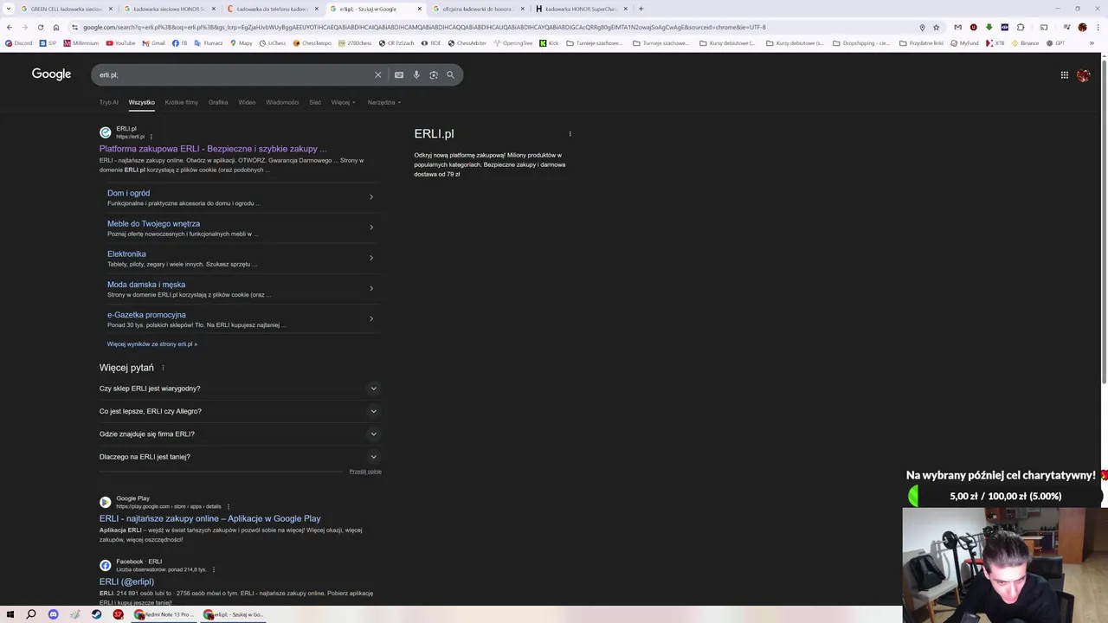
Task: Switch to Redmi Note 13 Pro Chrome window
Action: [x=164, y=614]
